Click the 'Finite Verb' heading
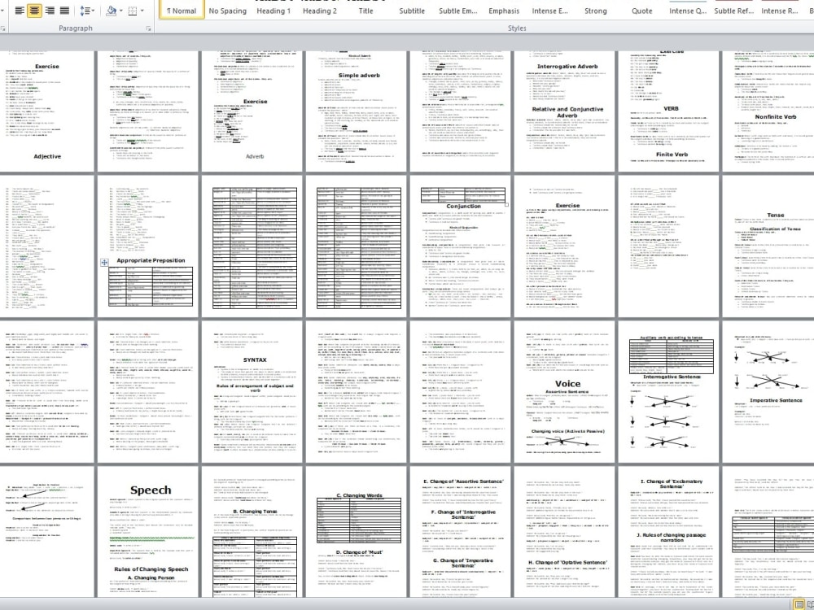 tap(672, 155)
